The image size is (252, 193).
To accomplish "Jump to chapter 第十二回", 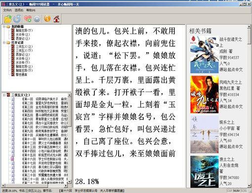I will 45,143.
